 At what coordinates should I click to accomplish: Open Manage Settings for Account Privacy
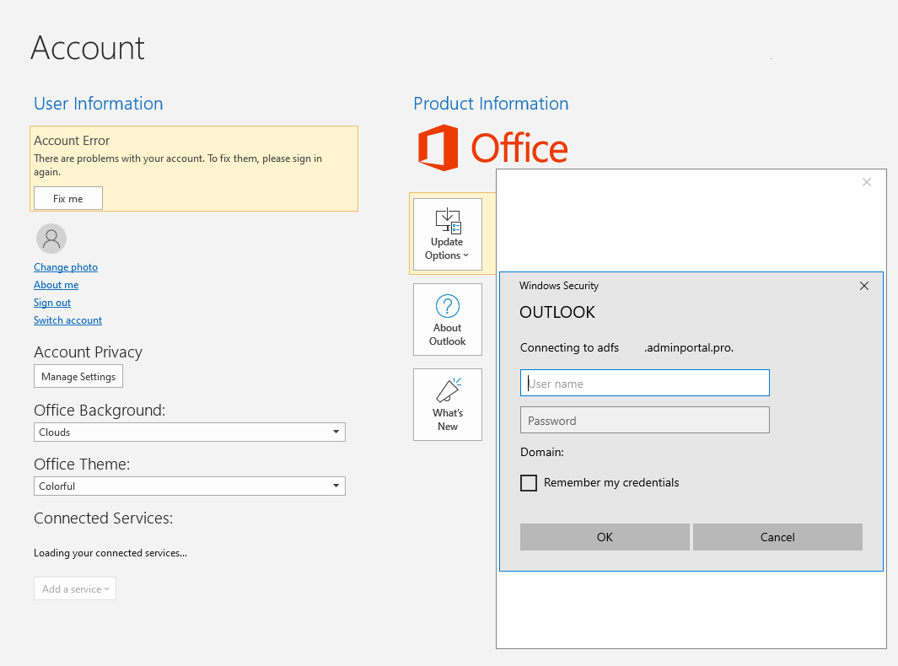pyautogui.click(x=78, y=376)
